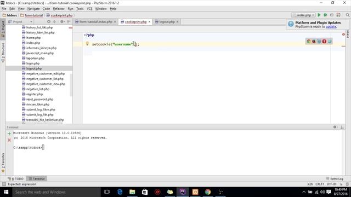Open preview in Firefox browser icon
Image resolution: width=351 pixels, height=197 pixels.
[314, 42]
